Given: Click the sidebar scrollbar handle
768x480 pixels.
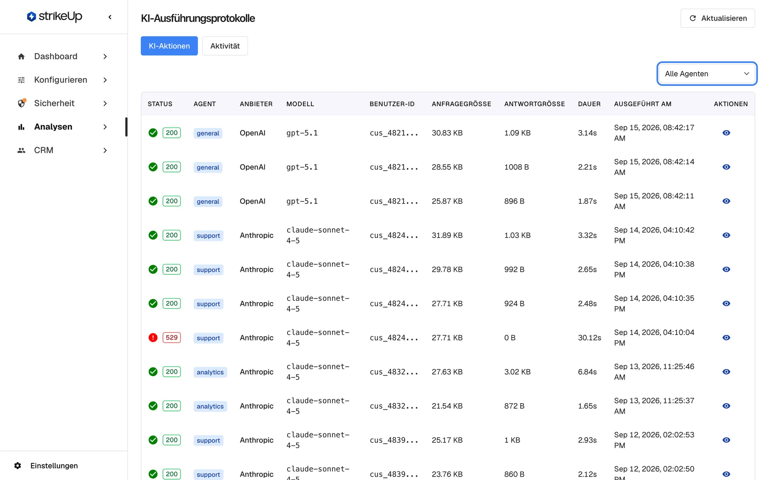Looking at the screenshot, I should (x=126, y=127).
